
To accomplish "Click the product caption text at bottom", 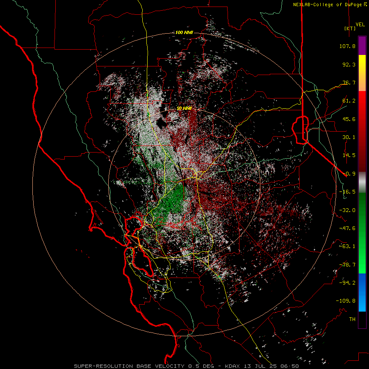I will (187, 366).
